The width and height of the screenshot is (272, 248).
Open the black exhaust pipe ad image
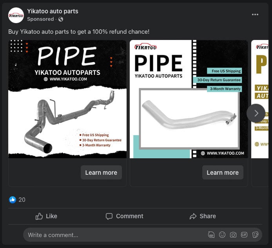[67, 99]
